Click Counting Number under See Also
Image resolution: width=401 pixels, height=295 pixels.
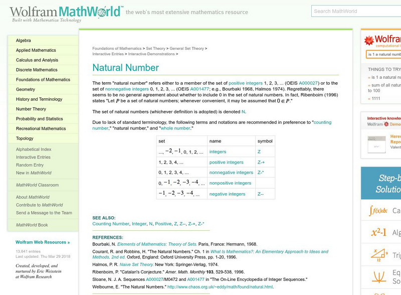109,222
